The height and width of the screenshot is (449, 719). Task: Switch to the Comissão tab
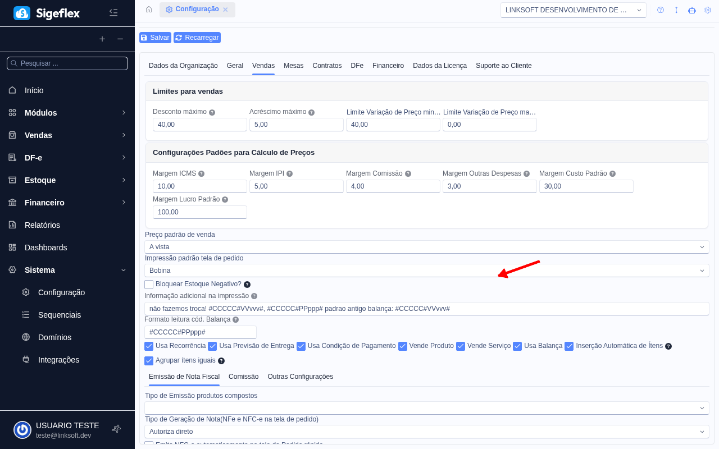tap(243, 377)
